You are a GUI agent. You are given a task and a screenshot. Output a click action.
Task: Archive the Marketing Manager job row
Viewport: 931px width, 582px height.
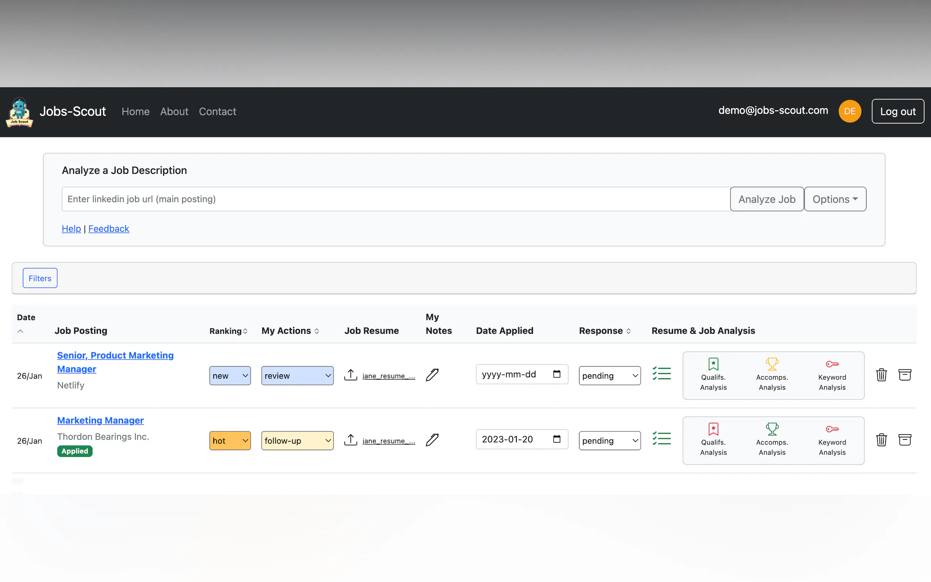pyautogui.click(x=905, y=439)
